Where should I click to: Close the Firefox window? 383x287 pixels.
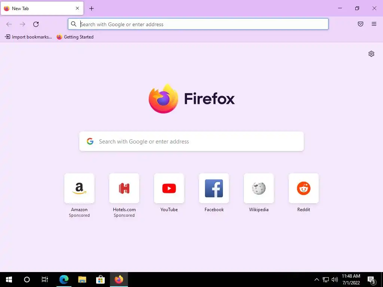click(374, 8)
